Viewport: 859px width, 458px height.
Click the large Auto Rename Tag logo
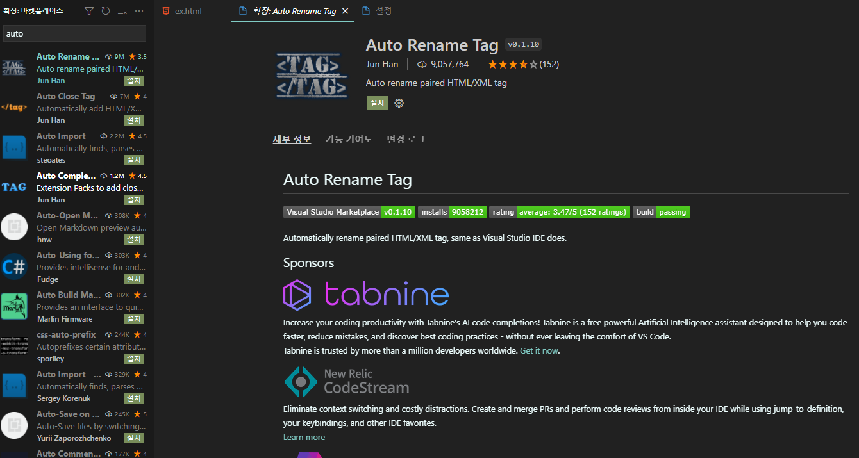312,75
